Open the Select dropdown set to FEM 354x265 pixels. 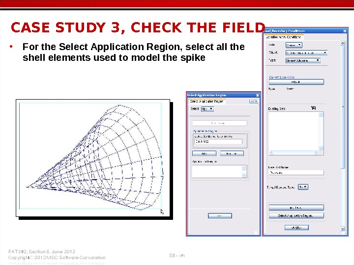(207, 109)
